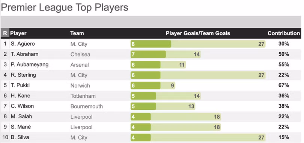Sort by the Team column header

[77, 33]
